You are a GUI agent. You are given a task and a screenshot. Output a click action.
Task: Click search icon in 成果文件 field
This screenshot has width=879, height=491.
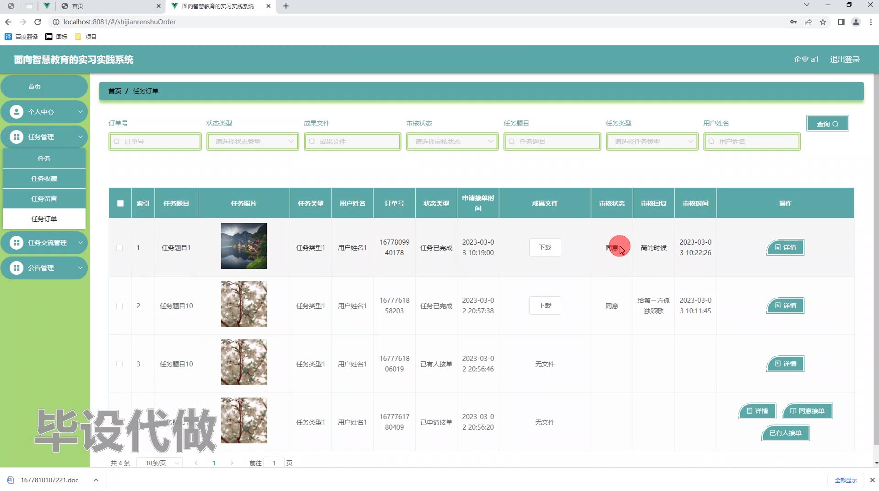click(x=312, y=142)
